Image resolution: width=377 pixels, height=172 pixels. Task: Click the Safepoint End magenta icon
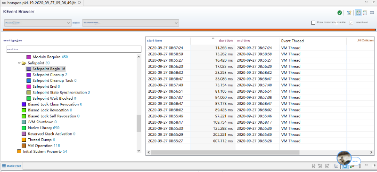(29, 86)
